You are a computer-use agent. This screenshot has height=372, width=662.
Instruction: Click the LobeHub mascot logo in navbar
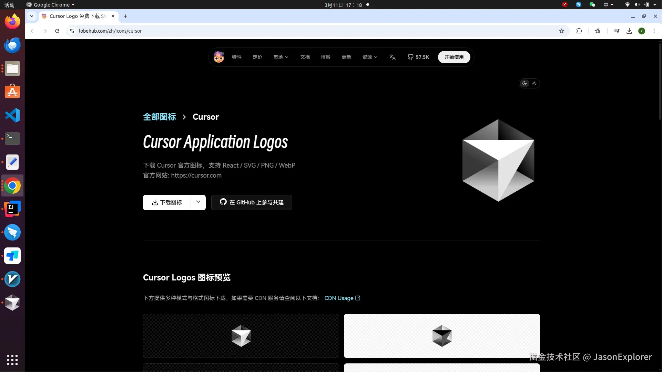pyautogui.click(x=218, y=57)
